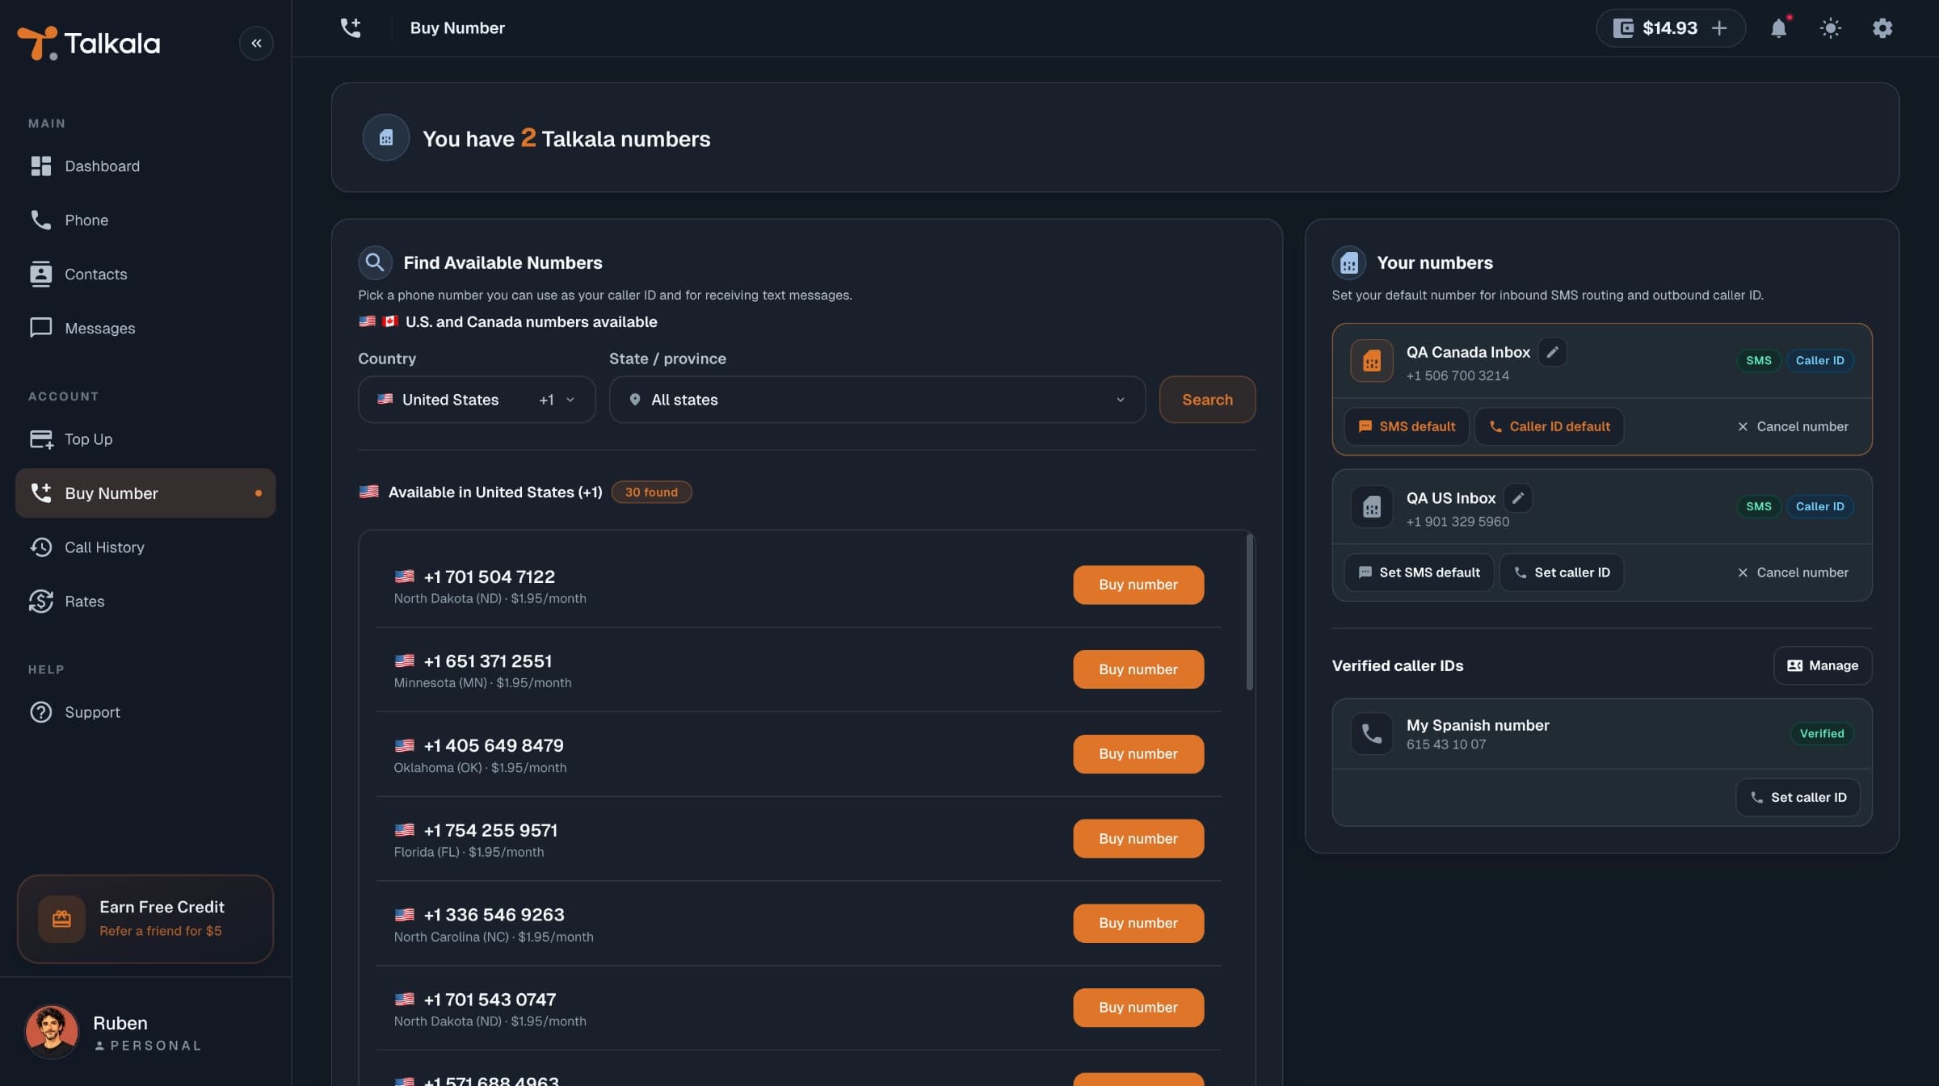The image size is (1939, 1086).
Task: Buy number +1 651 371 2551
Action: (1138, 669)
